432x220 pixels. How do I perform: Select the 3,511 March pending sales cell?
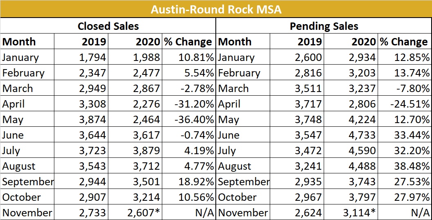pyautogui.click(x=309, y=88)
